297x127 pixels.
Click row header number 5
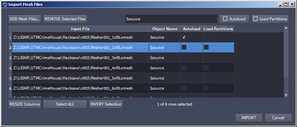10,78
